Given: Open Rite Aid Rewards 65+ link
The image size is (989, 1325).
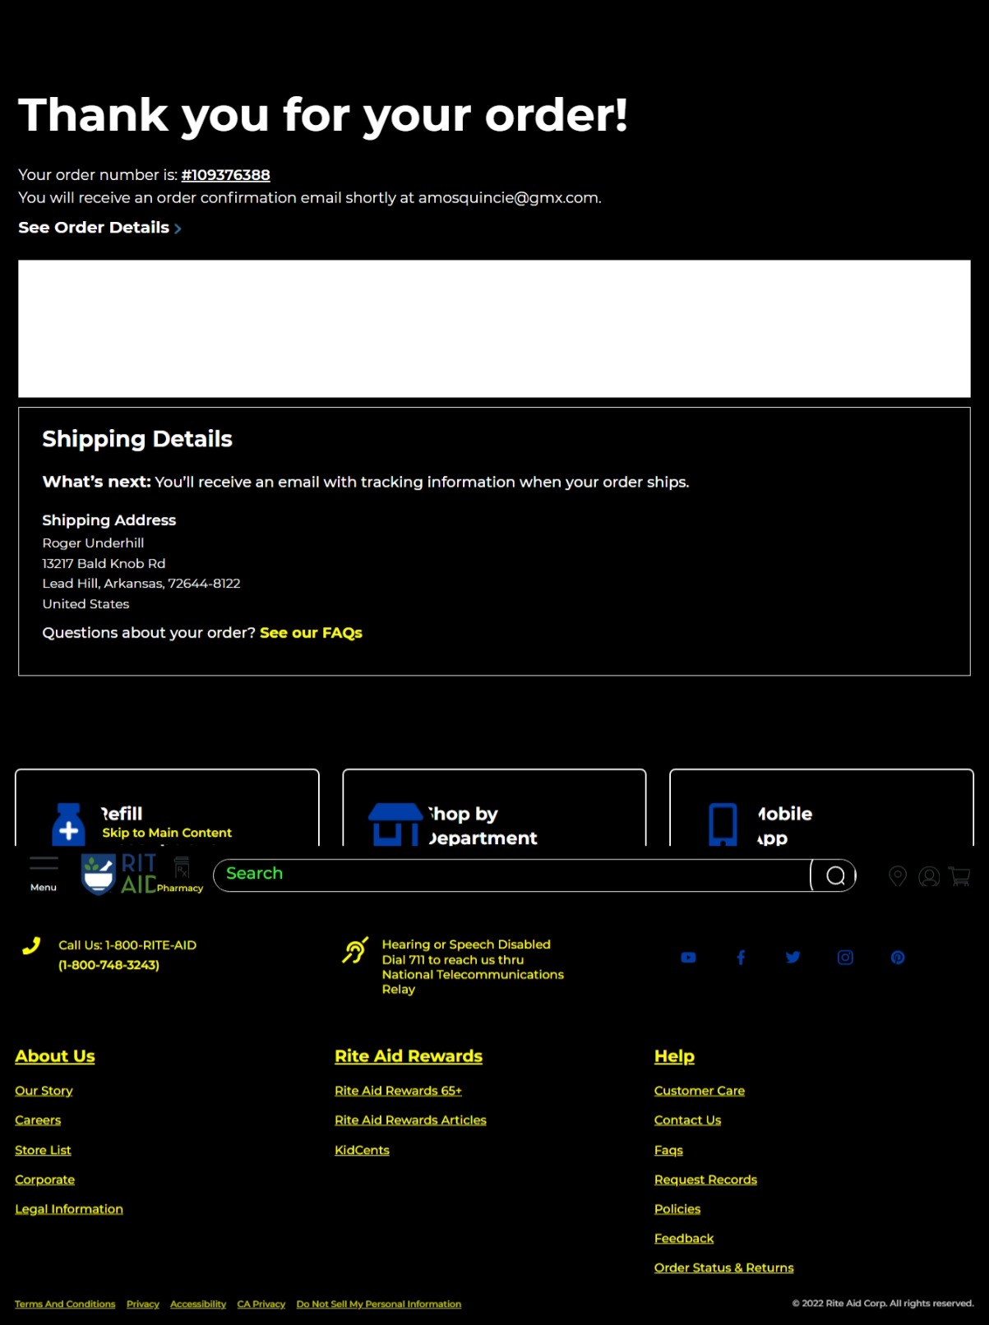Looking at the screenshot, I should click(x=398, y=1091).
